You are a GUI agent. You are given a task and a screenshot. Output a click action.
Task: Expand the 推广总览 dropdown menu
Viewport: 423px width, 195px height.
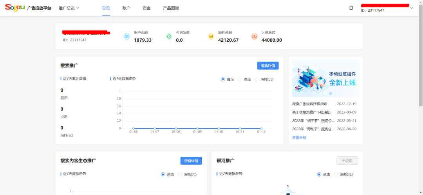tap(69, 8)
